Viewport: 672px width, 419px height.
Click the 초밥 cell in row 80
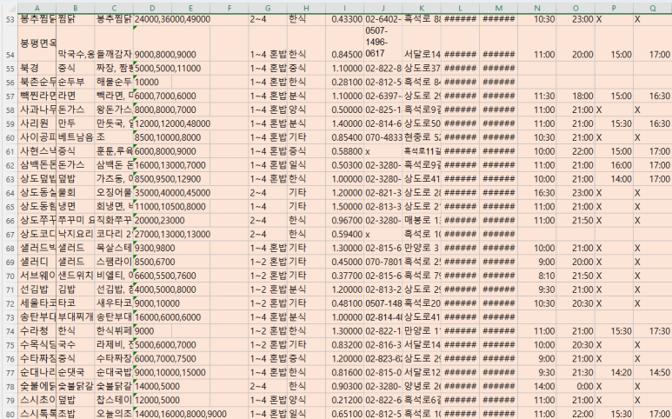pyautogui.click(x=76, y=414)
